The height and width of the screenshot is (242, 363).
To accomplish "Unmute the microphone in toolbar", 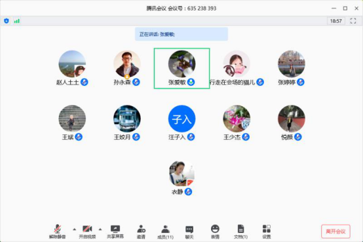I will click(58, 232).
